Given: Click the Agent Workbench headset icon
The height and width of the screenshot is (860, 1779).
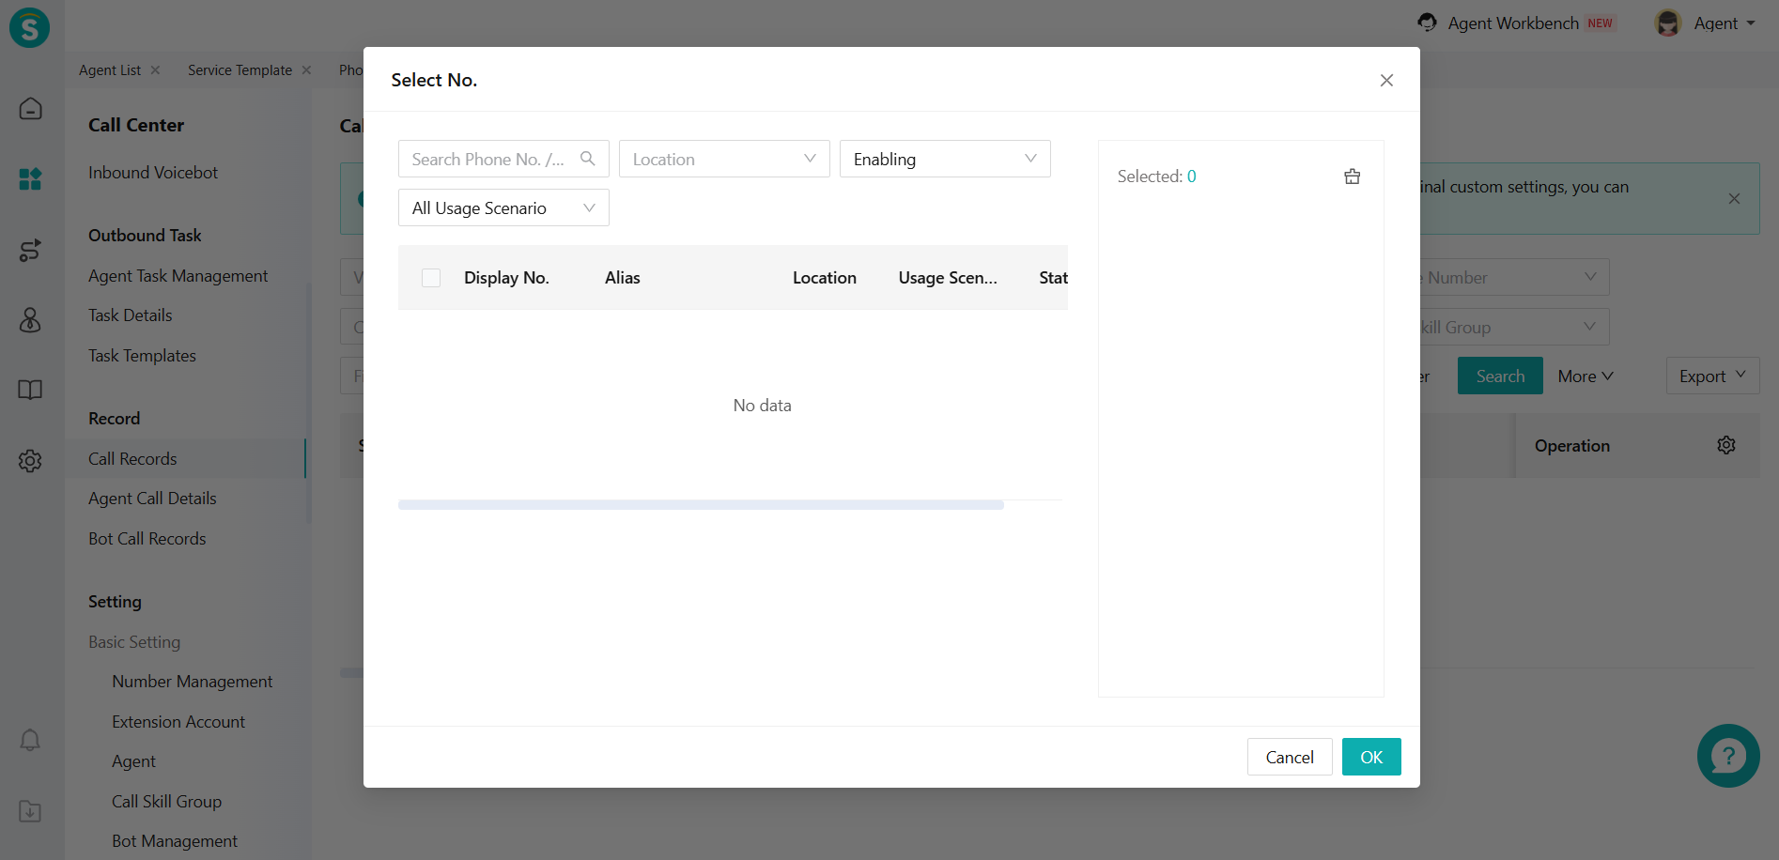Looking at the screenshot, I should 1428,23.
